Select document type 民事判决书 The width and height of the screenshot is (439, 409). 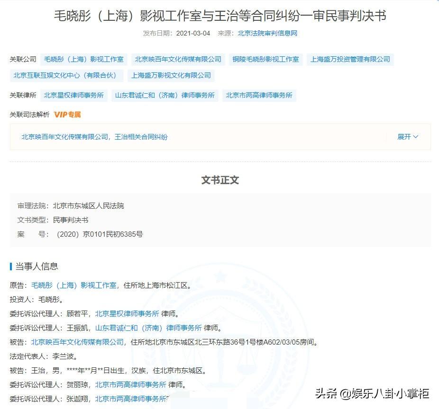pos(71,220)
